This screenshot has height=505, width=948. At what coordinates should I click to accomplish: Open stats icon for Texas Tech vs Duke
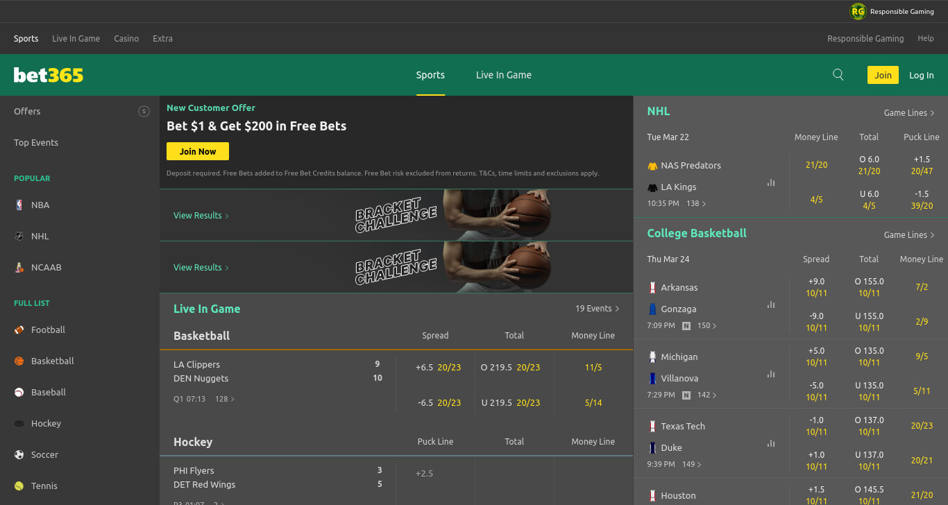click(771, 443)
